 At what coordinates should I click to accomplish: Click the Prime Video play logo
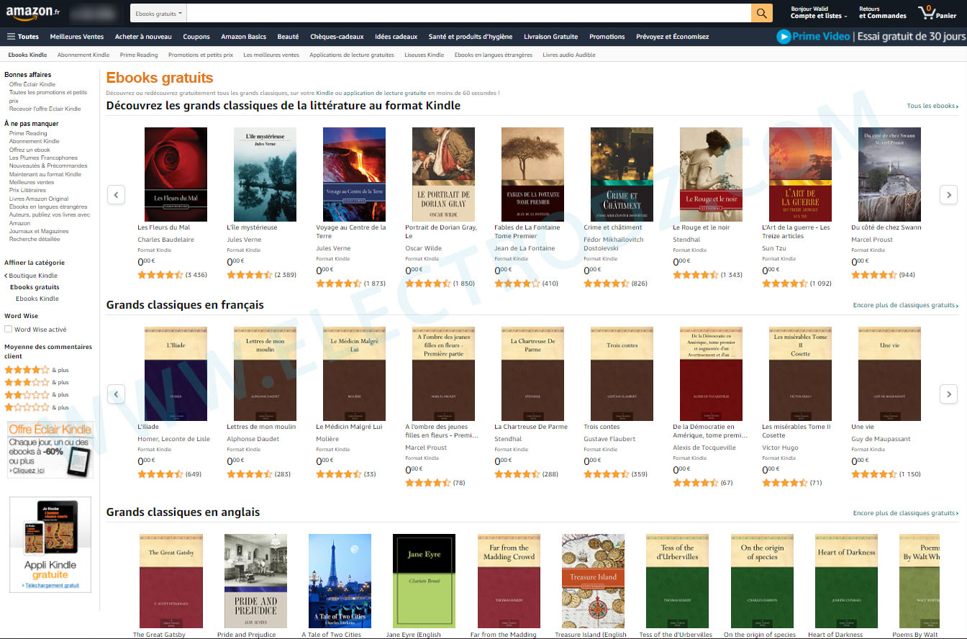[x=784, y=37]
